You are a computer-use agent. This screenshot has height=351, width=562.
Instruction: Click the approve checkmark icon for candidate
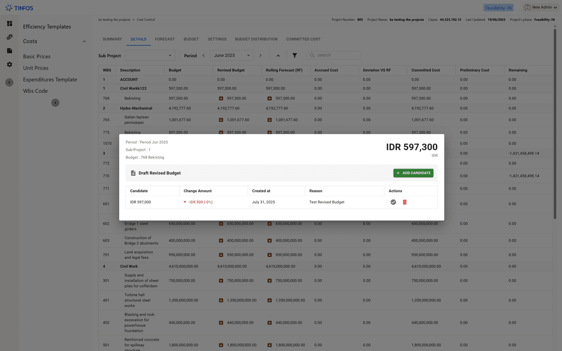pyautogui.click(x=393, y=202)
